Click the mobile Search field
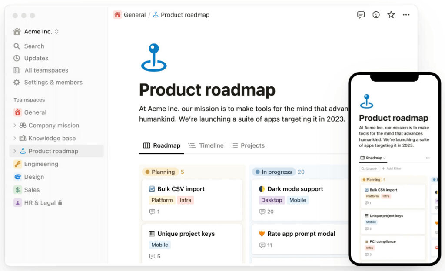This screenshot has width=445, height=271. click(370, 169)
